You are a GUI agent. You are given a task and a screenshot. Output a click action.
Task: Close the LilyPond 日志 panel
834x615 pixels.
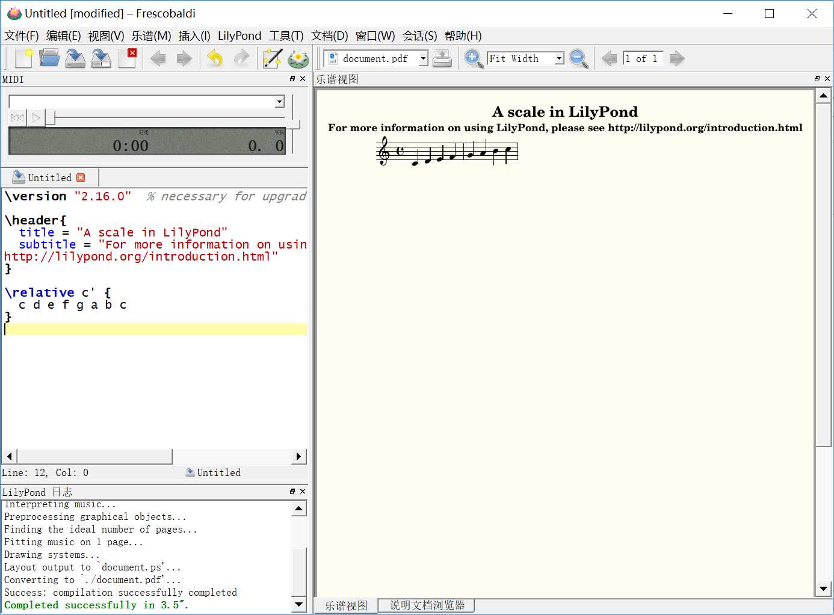(303, 492)
